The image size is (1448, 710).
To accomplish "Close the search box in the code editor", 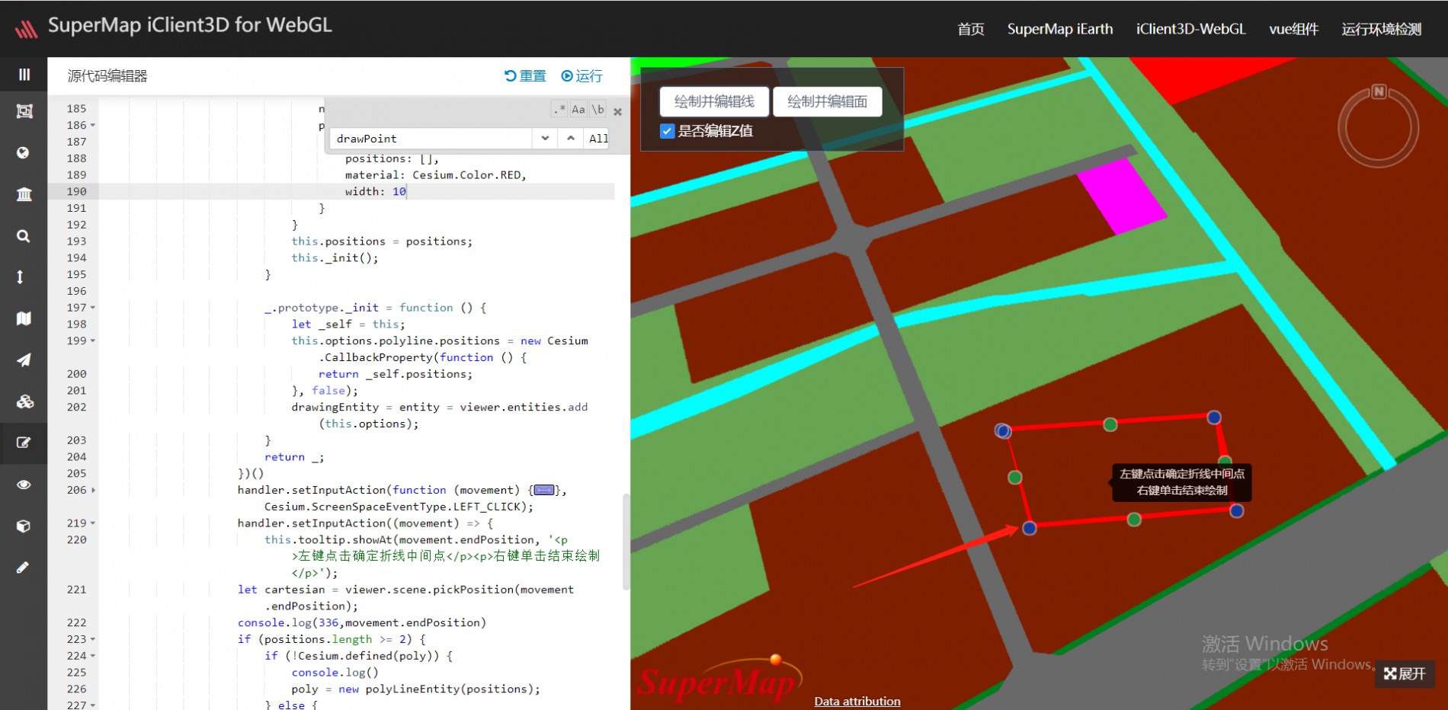I will point(618,112).
